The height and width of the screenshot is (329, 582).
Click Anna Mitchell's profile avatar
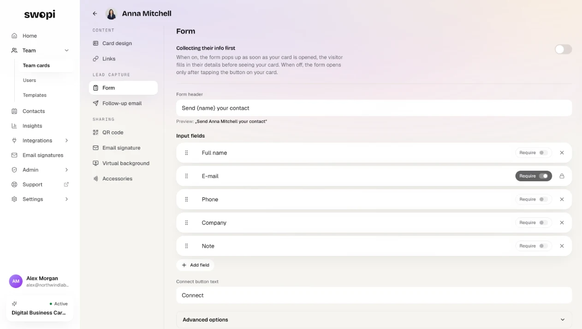tap(111, 14)
